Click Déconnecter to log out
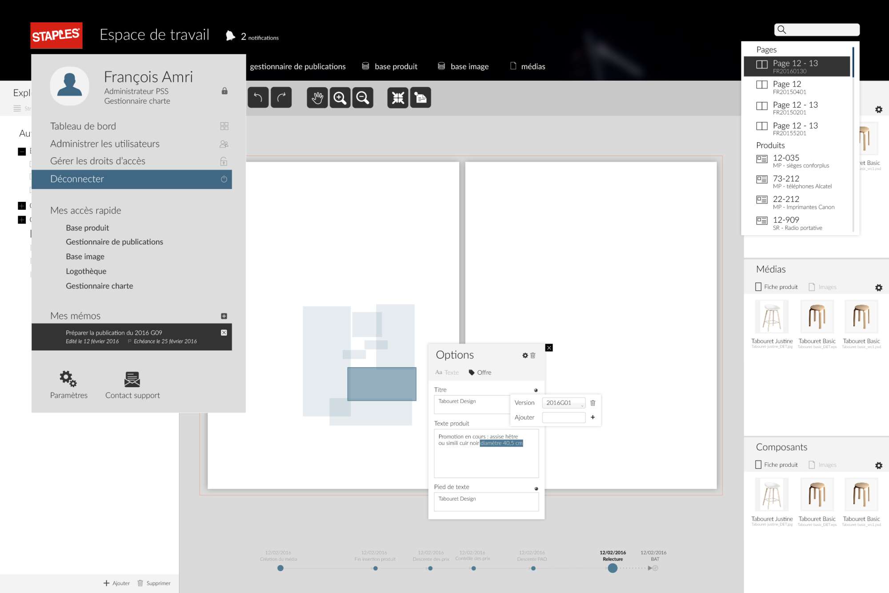The height and width of the screenshot is (593, 889). 132,179
